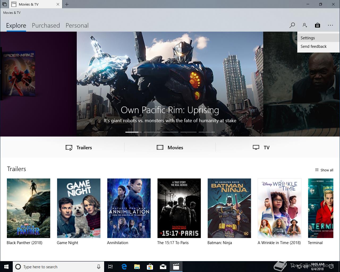
Task: Open the Annihilation poster
Action: (x=129, y=208)
